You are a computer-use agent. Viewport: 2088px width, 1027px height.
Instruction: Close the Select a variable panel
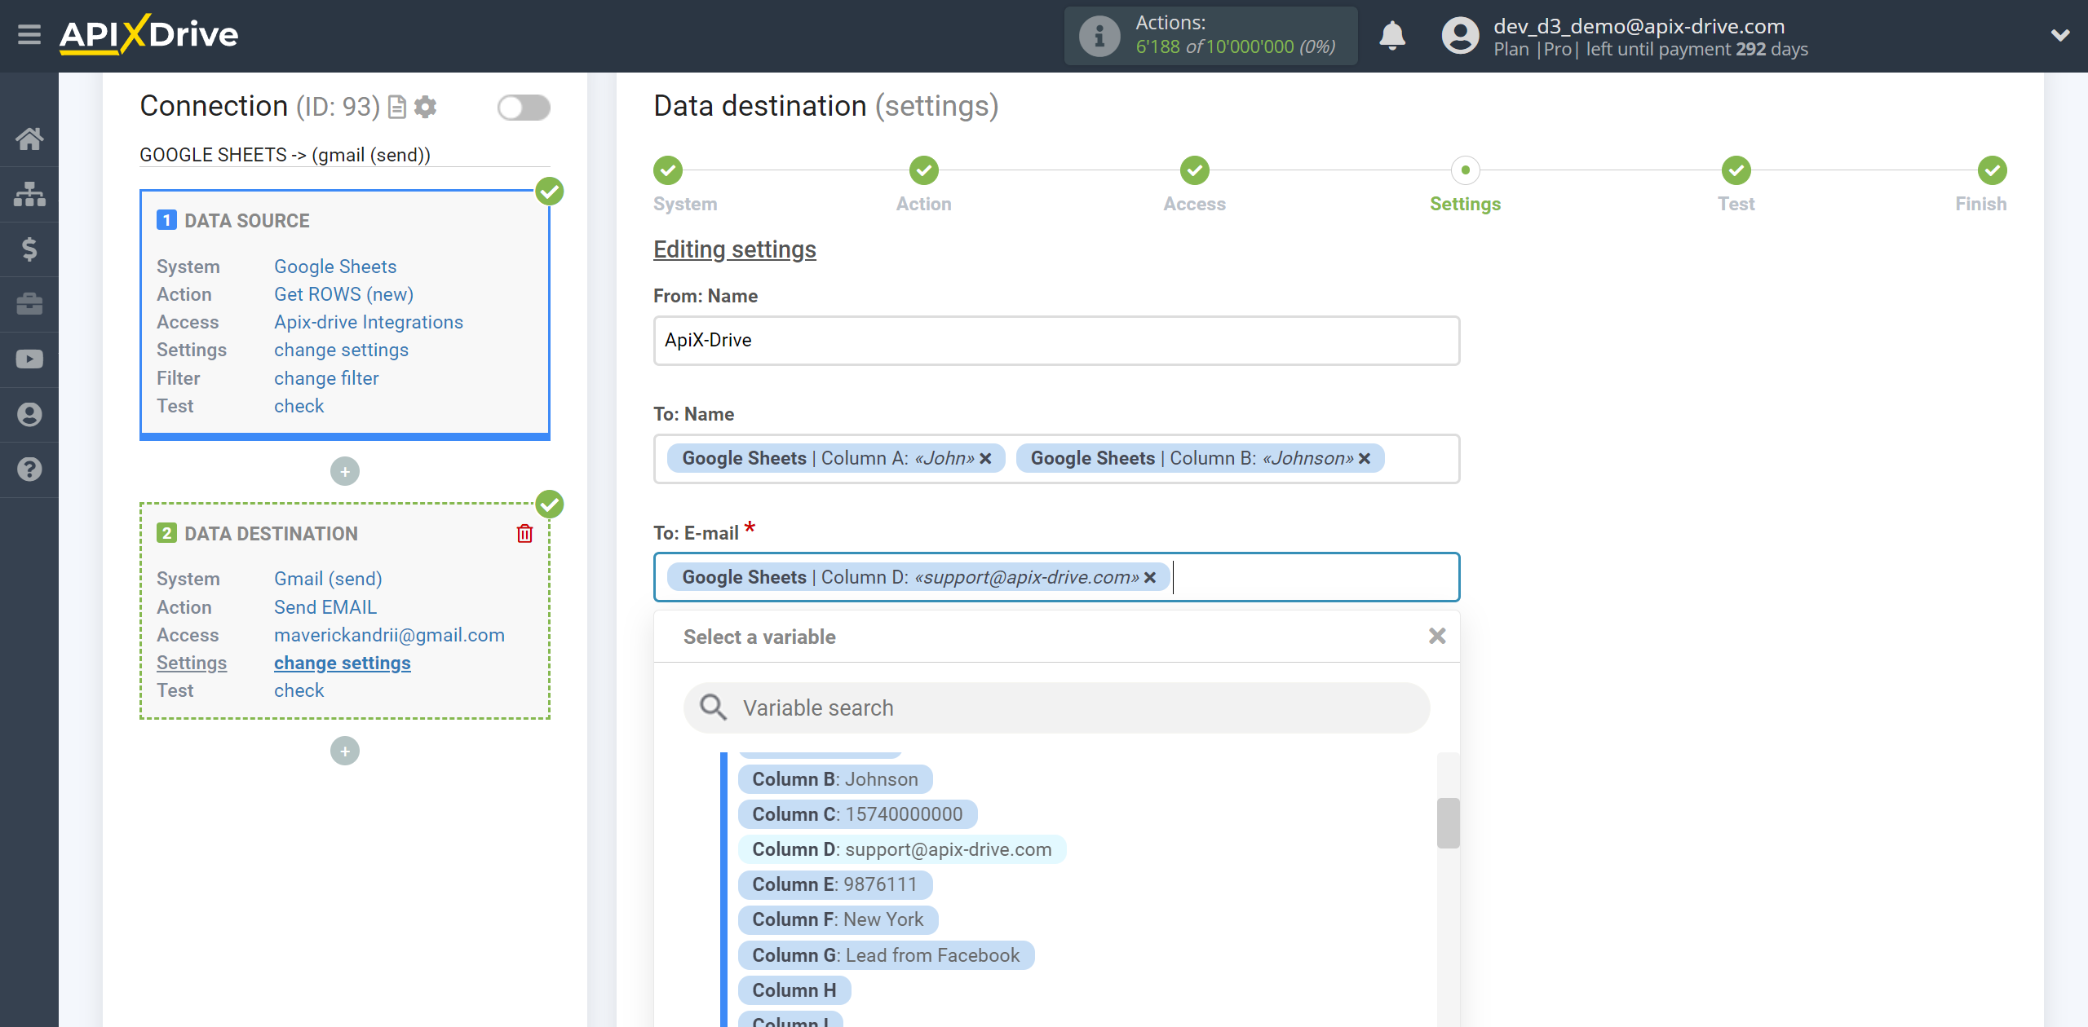(1437, 636)
